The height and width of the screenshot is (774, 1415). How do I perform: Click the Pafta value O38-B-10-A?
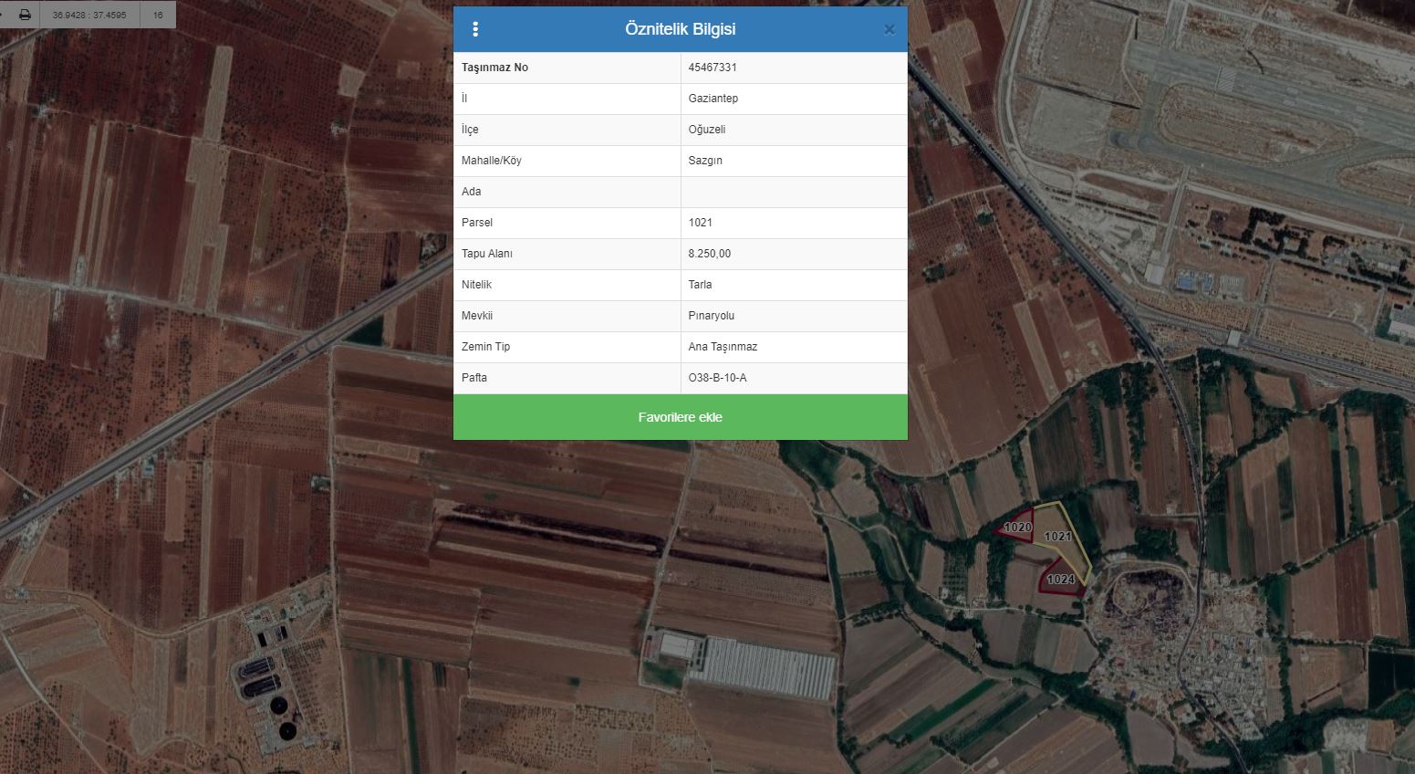(717, 378)
